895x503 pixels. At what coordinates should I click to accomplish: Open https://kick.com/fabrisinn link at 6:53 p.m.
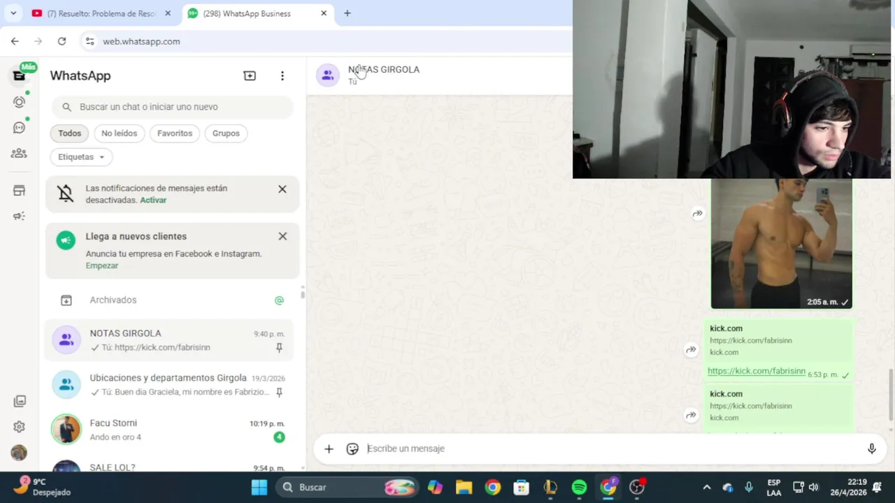757,371
